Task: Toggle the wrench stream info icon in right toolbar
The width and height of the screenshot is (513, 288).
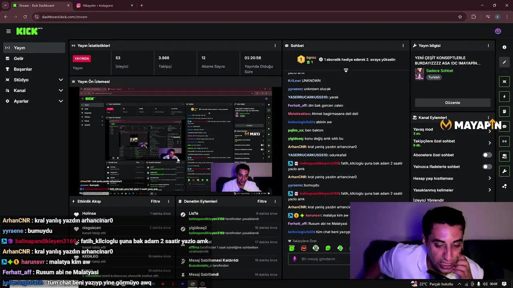Action: [x=504, y=171]
